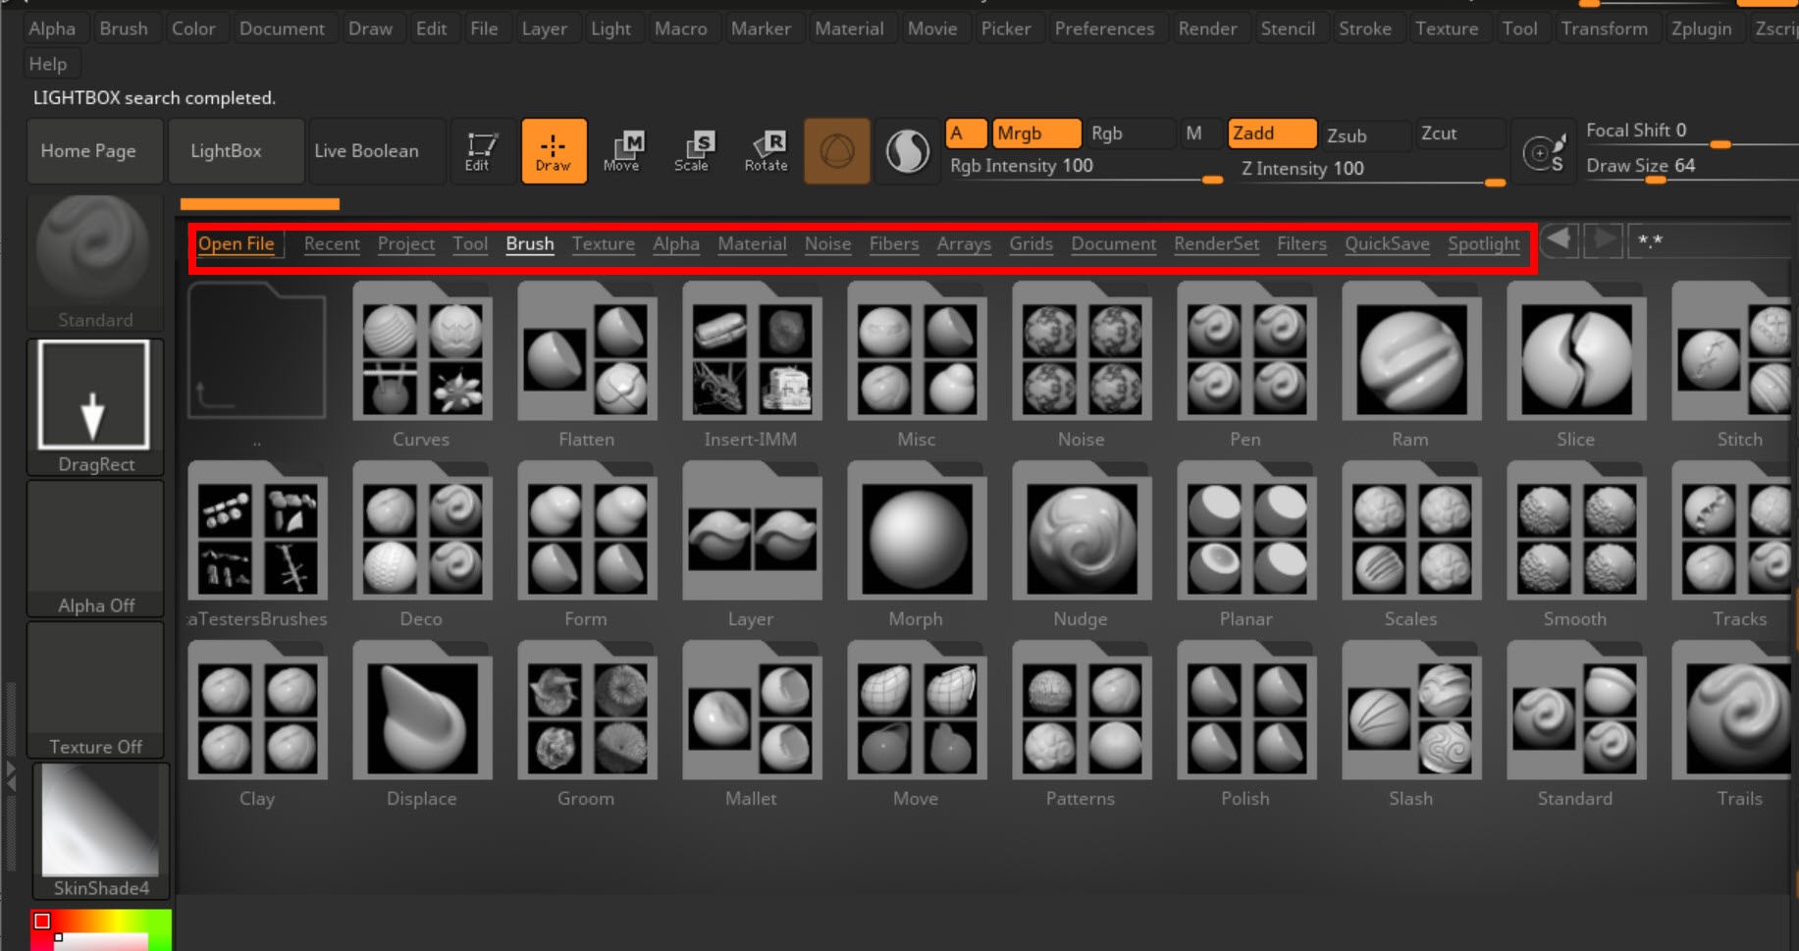Viewport: 1799px width, 951px height.
Task: Open the Preferences menu
Action: point(1104,28)
